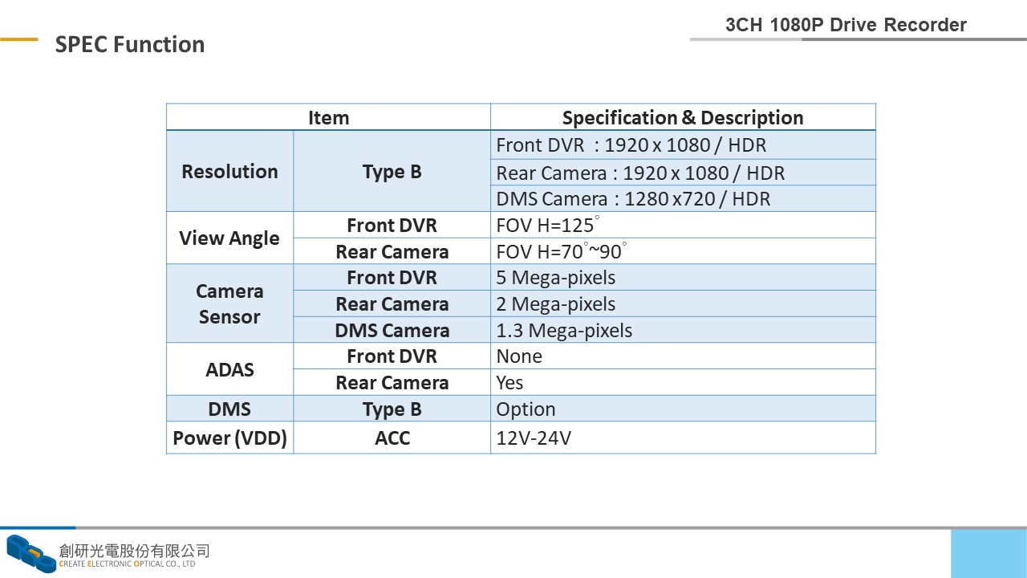The width and height of the screenshot is (1027, 578).
Task: Click the Camera Sensor row label
Action: point(229,303)
